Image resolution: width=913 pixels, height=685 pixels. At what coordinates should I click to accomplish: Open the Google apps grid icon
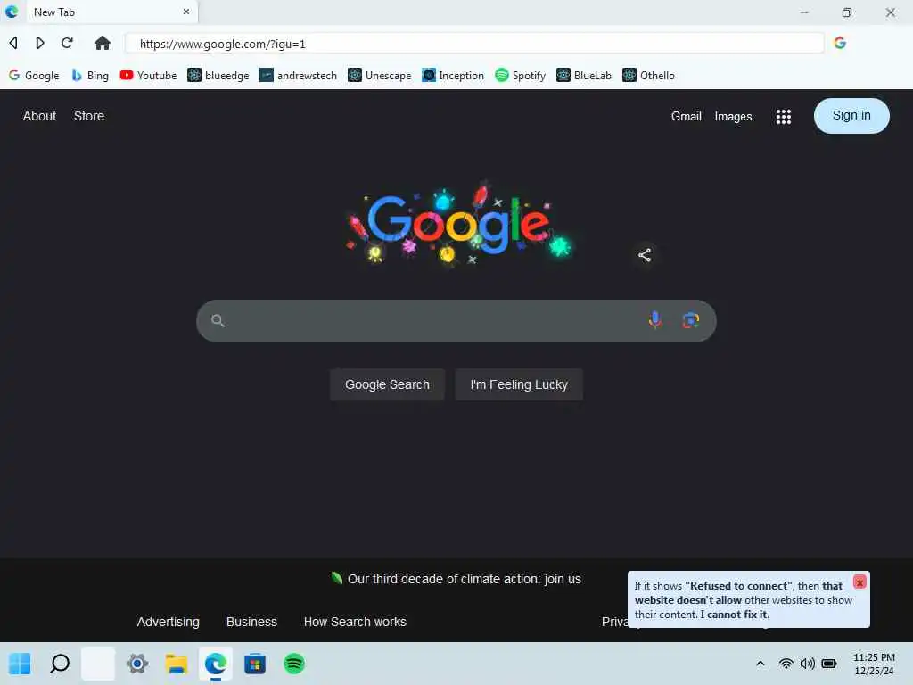click(783, 117)
